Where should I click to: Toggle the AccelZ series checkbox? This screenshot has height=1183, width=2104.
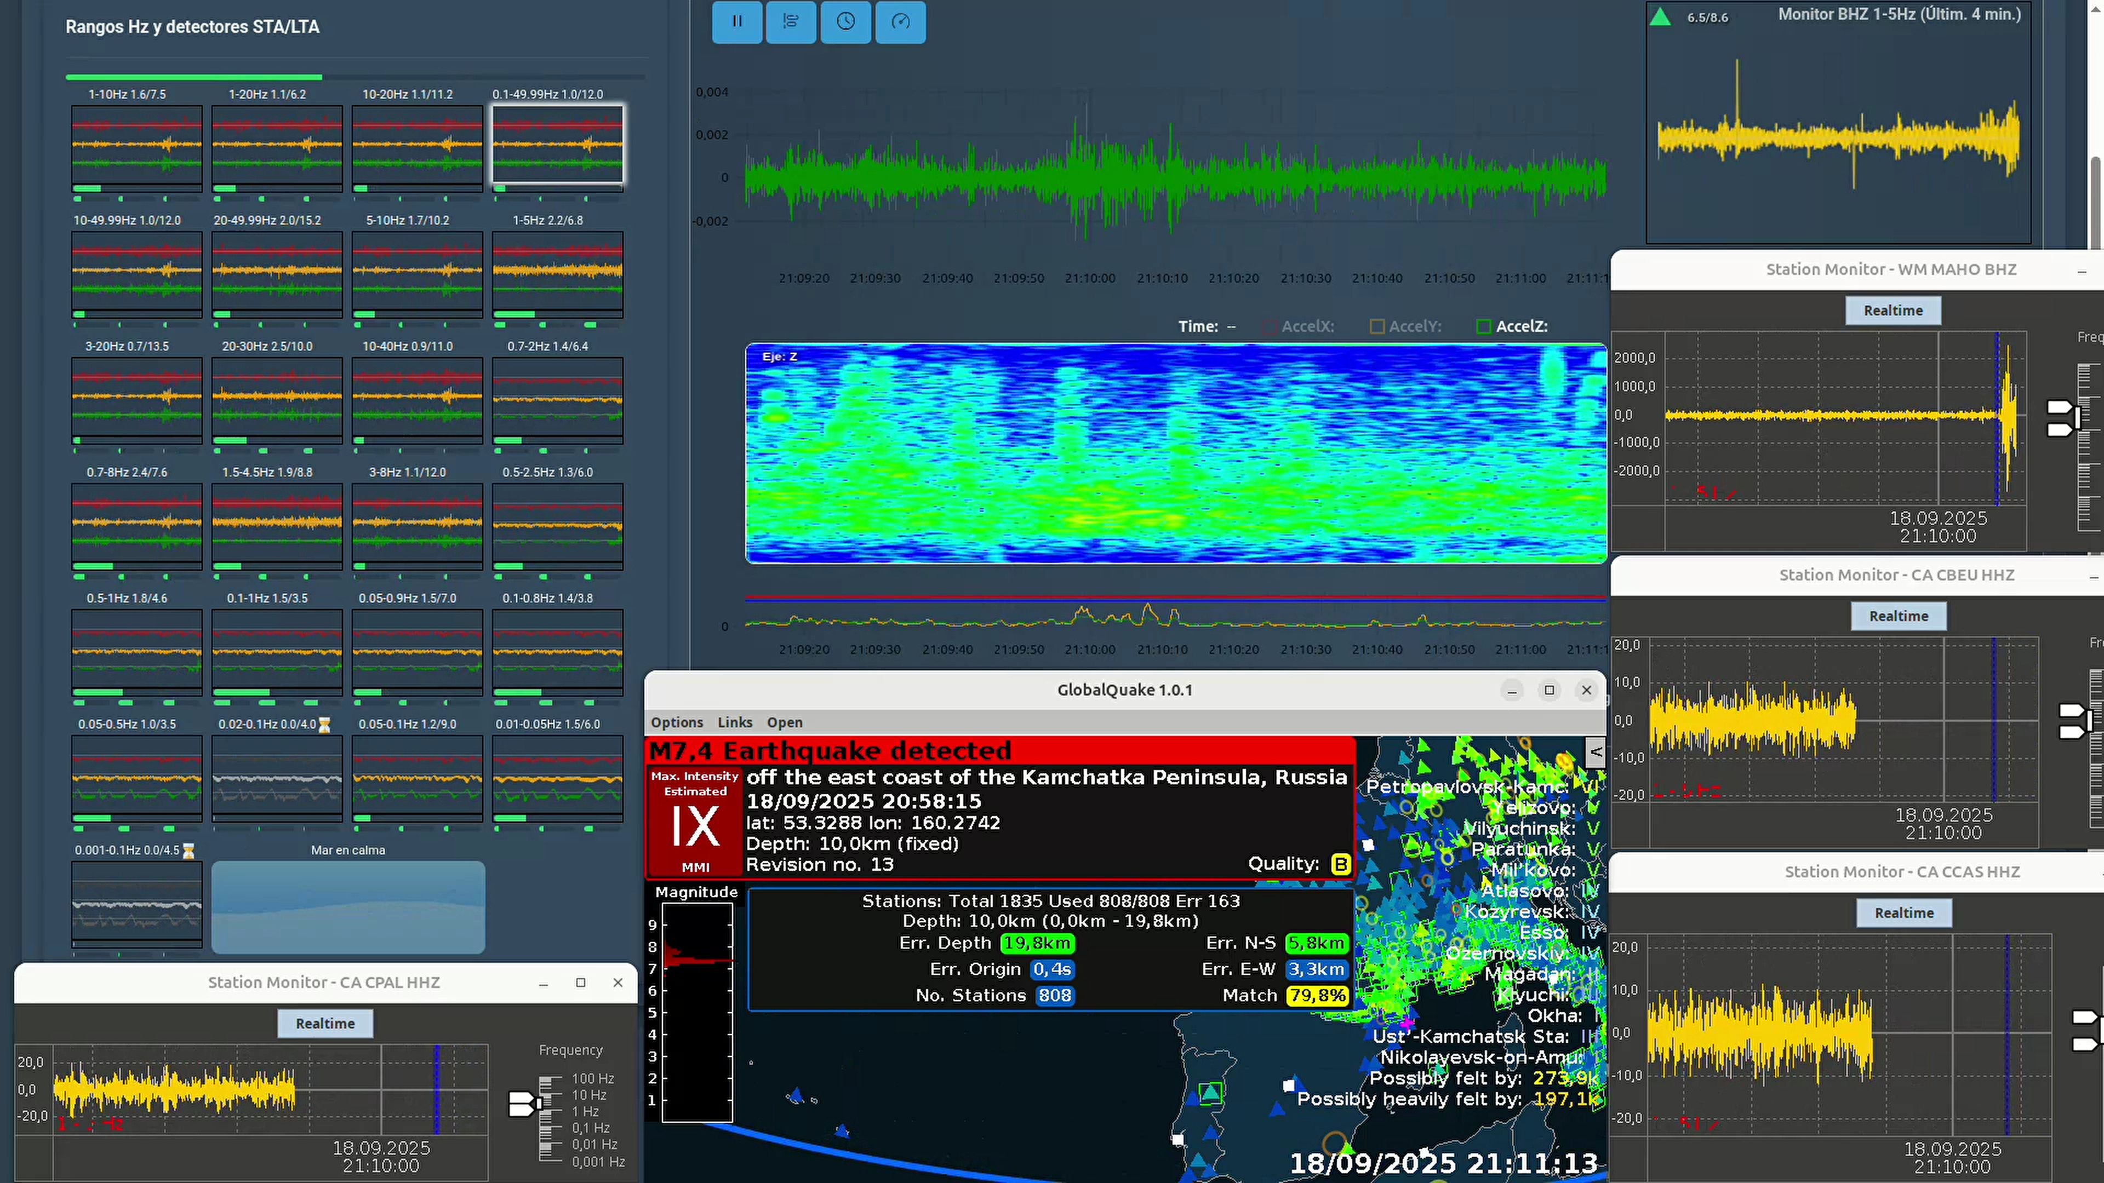[1484, 326]
